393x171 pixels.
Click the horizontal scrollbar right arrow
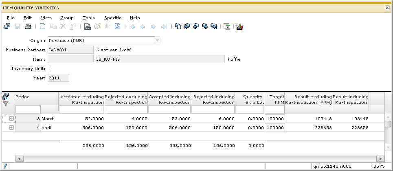pyautogui.click(x=380, y=158)
